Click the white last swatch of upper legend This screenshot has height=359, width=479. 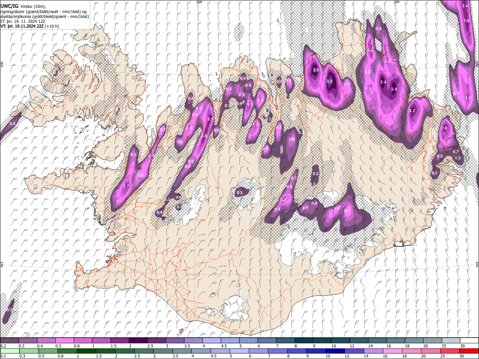coord(469,340)
